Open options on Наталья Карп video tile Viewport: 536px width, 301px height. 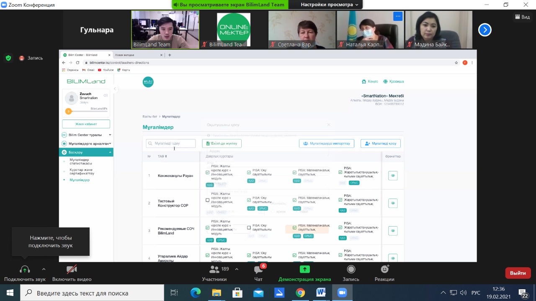(398, 16)
